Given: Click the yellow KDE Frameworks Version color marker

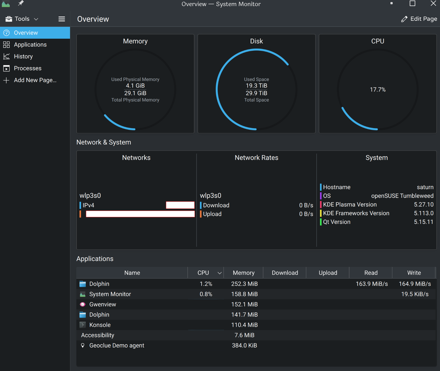Looking at the screenshot, I should tap(321, 213).
